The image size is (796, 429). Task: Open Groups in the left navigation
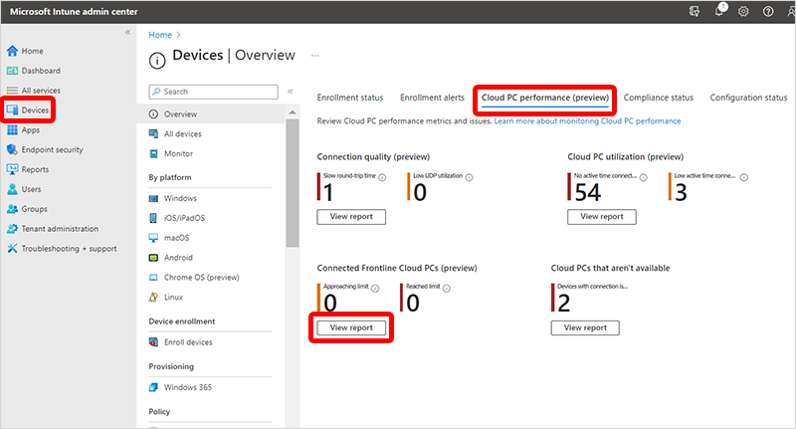[x=27, y=209]
